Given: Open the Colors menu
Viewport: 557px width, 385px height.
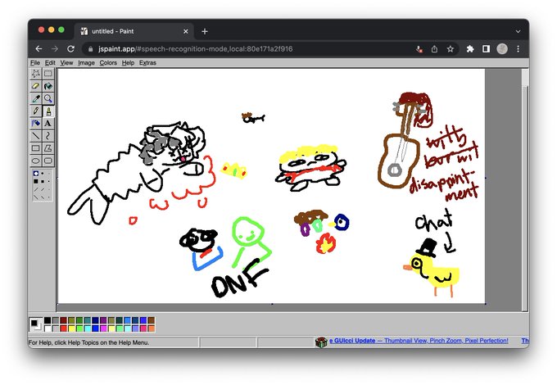Looking at the screenshot, I should pos(108,63).
